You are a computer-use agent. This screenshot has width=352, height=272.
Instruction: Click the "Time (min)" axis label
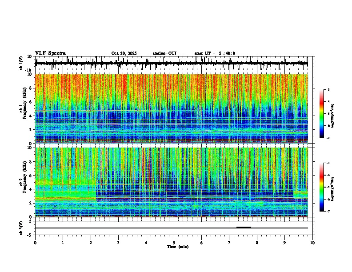tap(178, 247)
